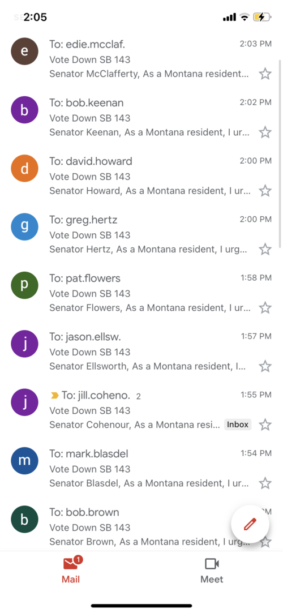This screenshot has height=613, width=283.
Task: Click the Inbox label on Cohenour email
Action: point(238,425)
